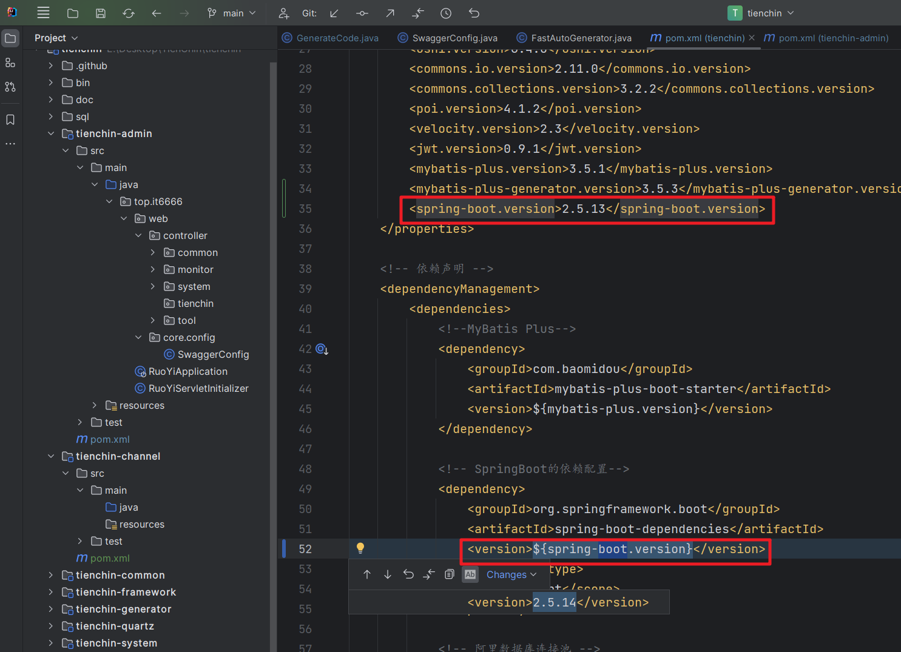Expand the tienchin-framework module
901x652 pixels.
point(51,592)
